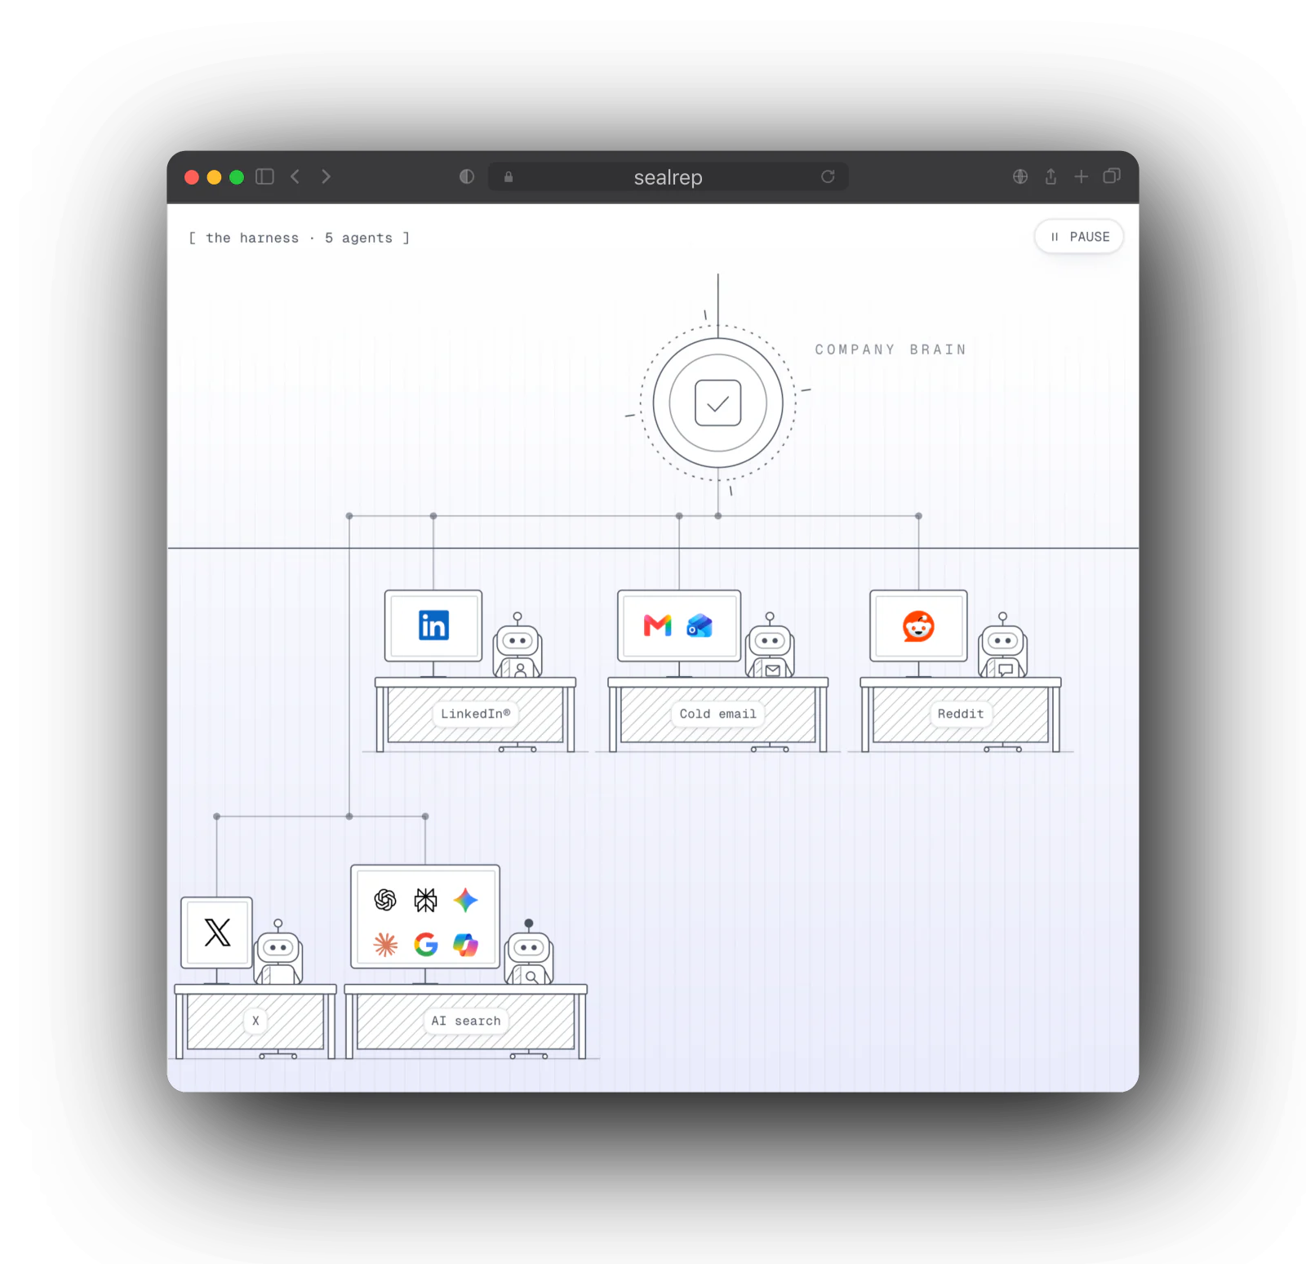1306x1264 pixels.
Task: Click the harness 5 agents caption
Action: (x=299, y=238)
